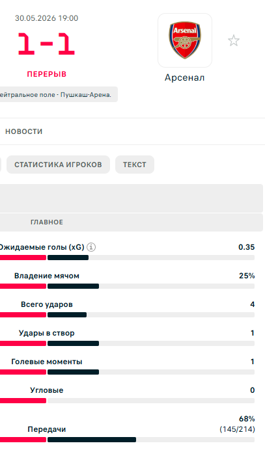The width and height of the screenshot is (265, 452).
Task: Click the 1-1 match score
Action: 46,44
